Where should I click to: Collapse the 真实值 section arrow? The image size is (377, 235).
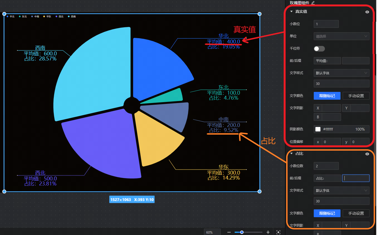point(291,12)
